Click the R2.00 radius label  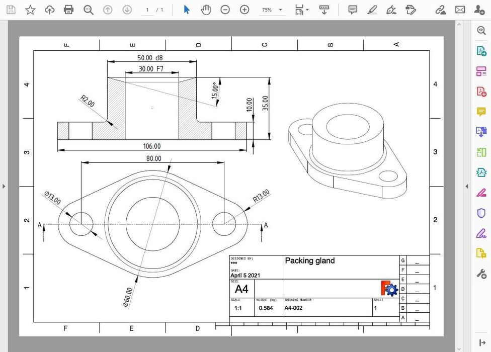pos(88,101)
